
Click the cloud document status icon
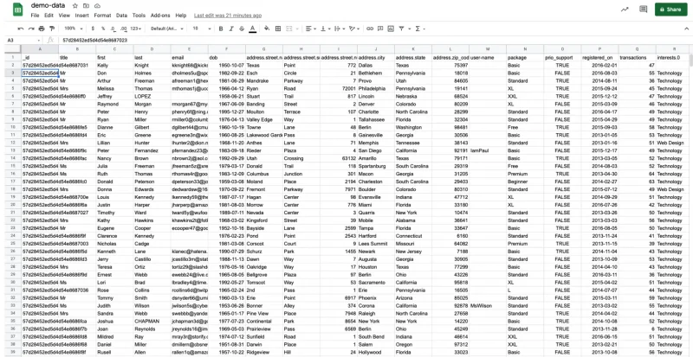(97, 6)
